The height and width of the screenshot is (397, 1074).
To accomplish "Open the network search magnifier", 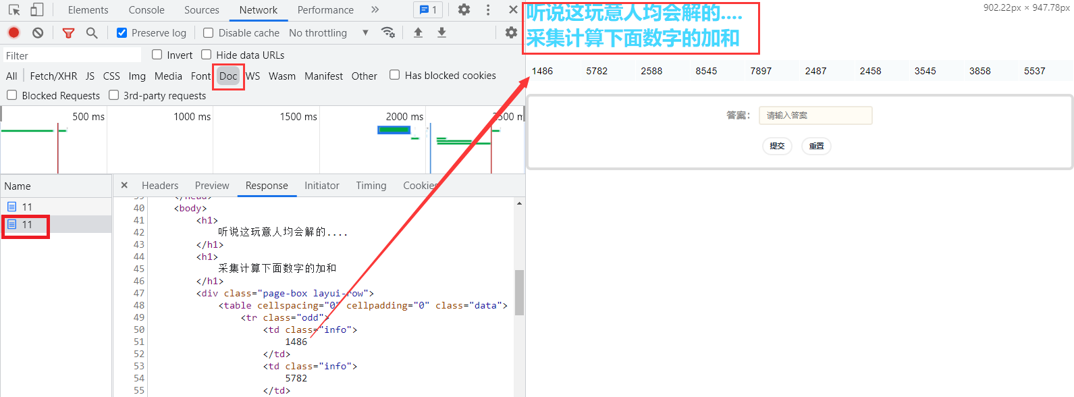I will [92, 32].
